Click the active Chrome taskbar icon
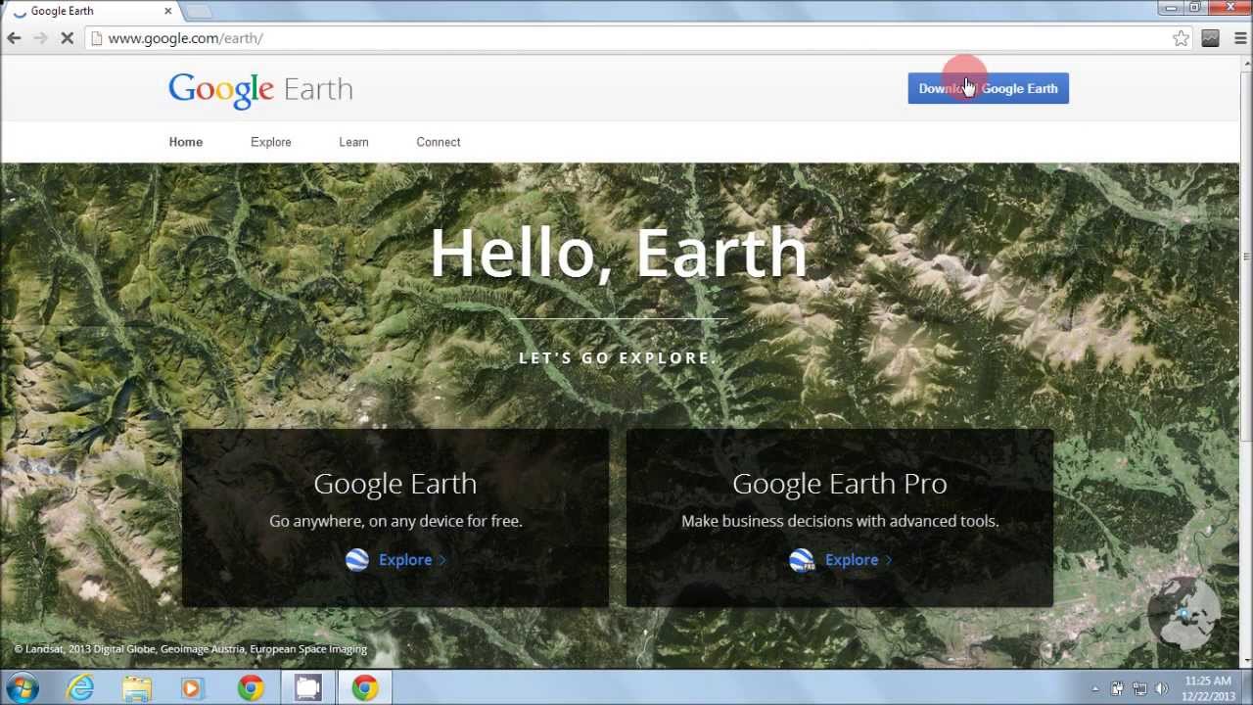This screenshot has width=1253, height=705. [x=365, y=688]
